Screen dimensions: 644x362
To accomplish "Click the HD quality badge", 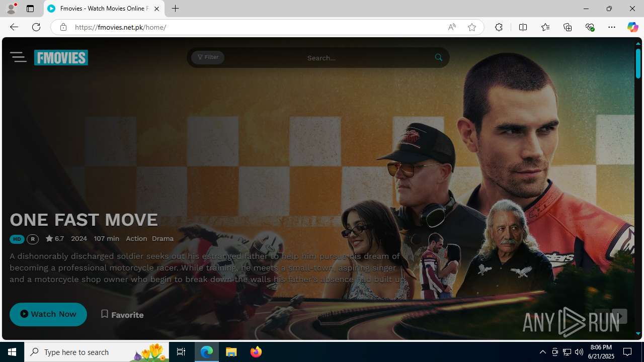I will click(17, 239).
